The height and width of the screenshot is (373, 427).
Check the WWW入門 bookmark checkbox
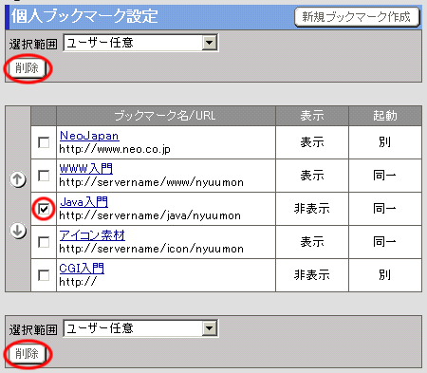tap(44, 176)
